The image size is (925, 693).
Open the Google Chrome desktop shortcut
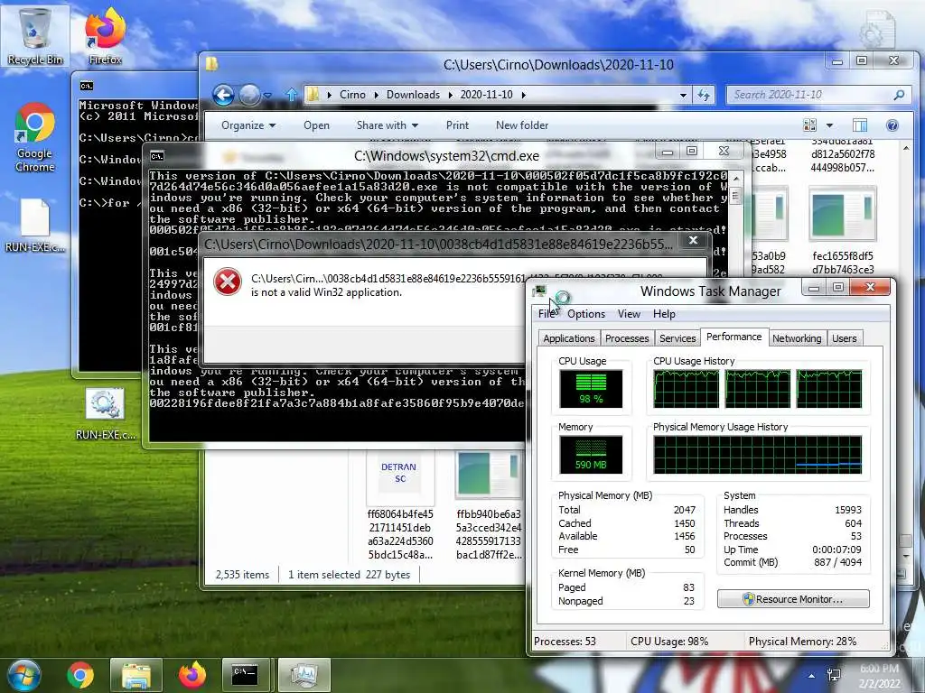pos(35,137)
